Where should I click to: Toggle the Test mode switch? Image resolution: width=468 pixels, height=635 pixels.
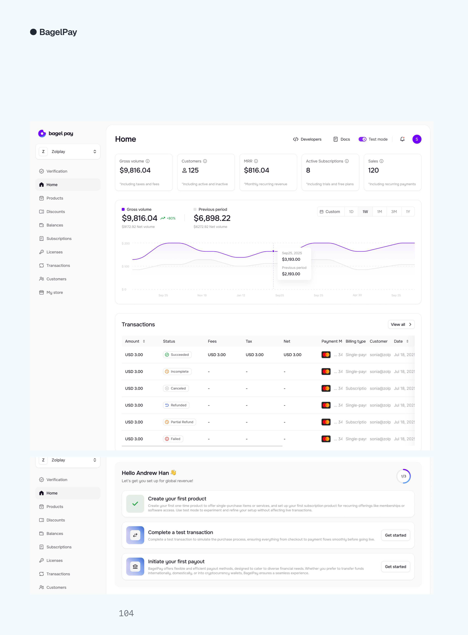click(362, 139)
